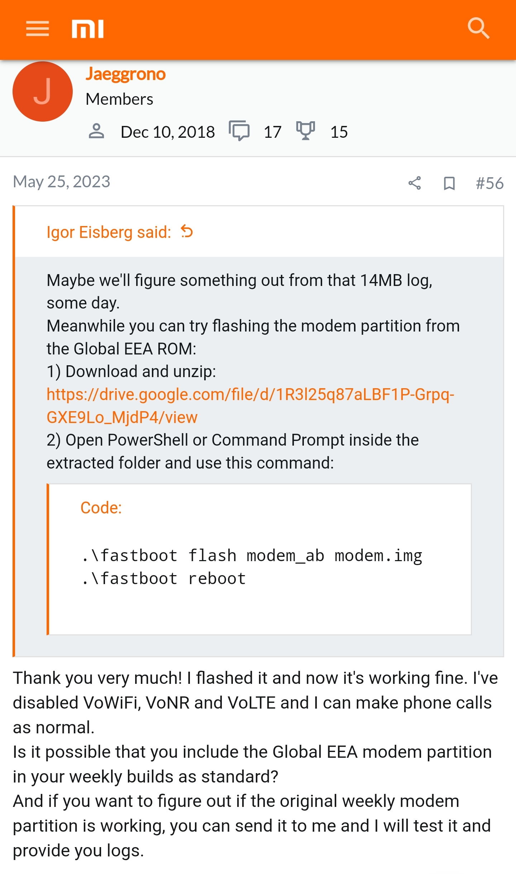This screenshot has width=516, height=874.
Task: Tap the MI logo
Action: [x=88, y=29]
